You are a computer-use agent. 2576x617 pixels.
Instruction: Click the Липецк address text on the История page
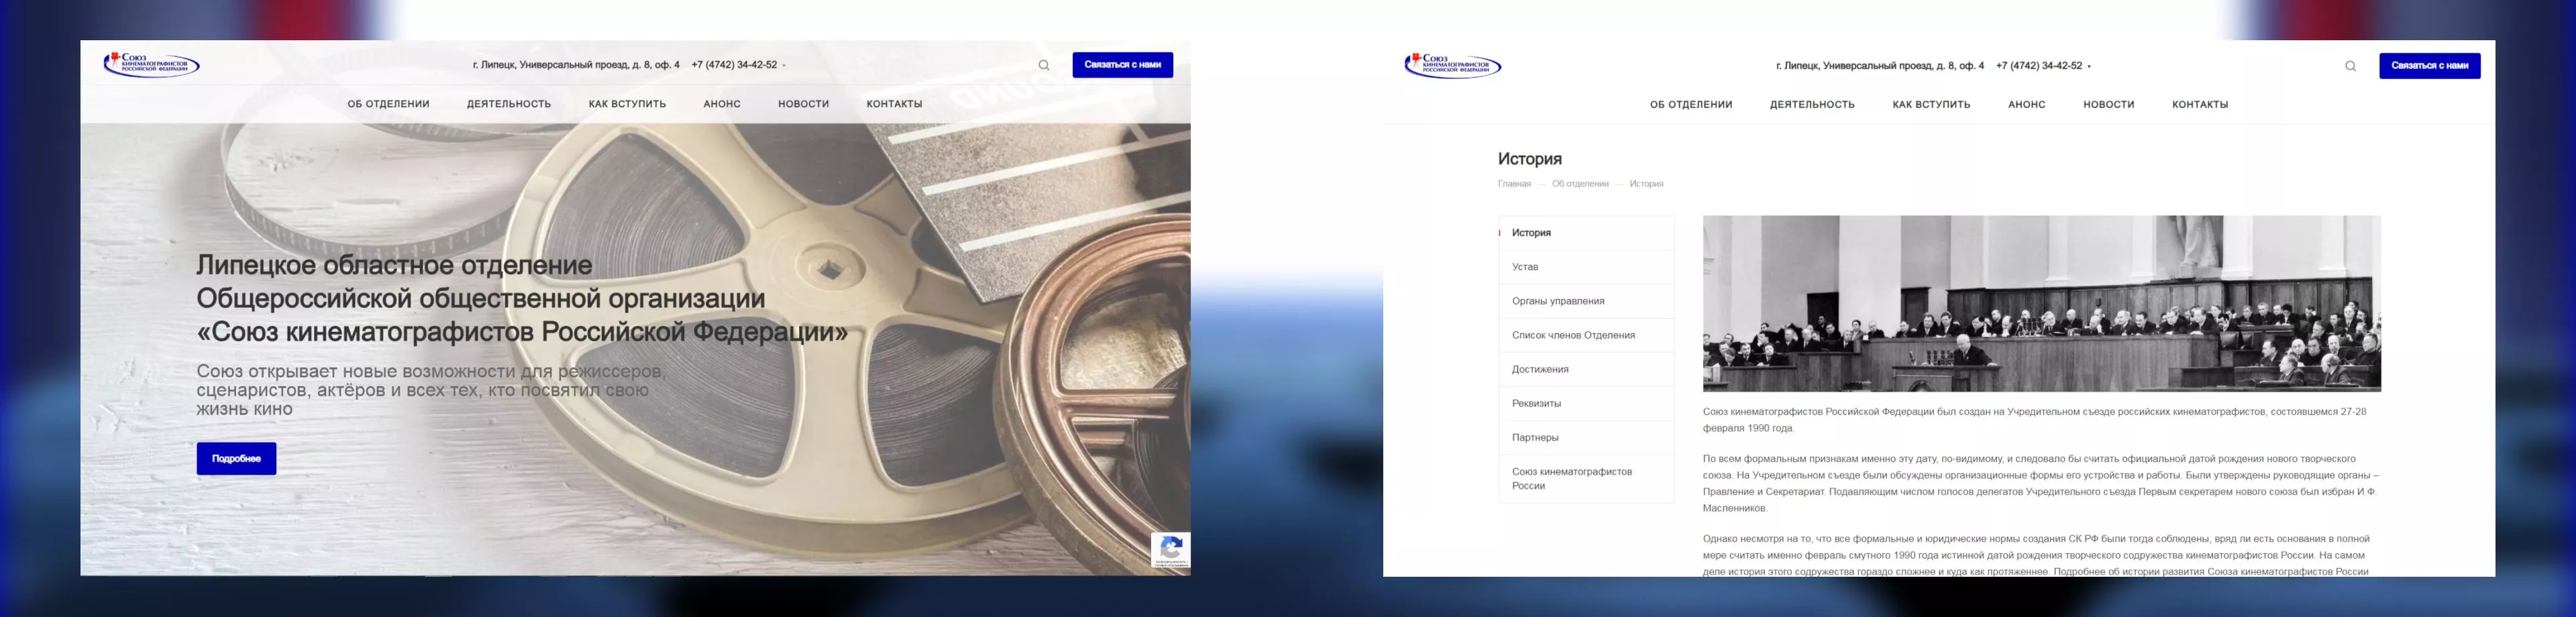(x=1880, y=66)
